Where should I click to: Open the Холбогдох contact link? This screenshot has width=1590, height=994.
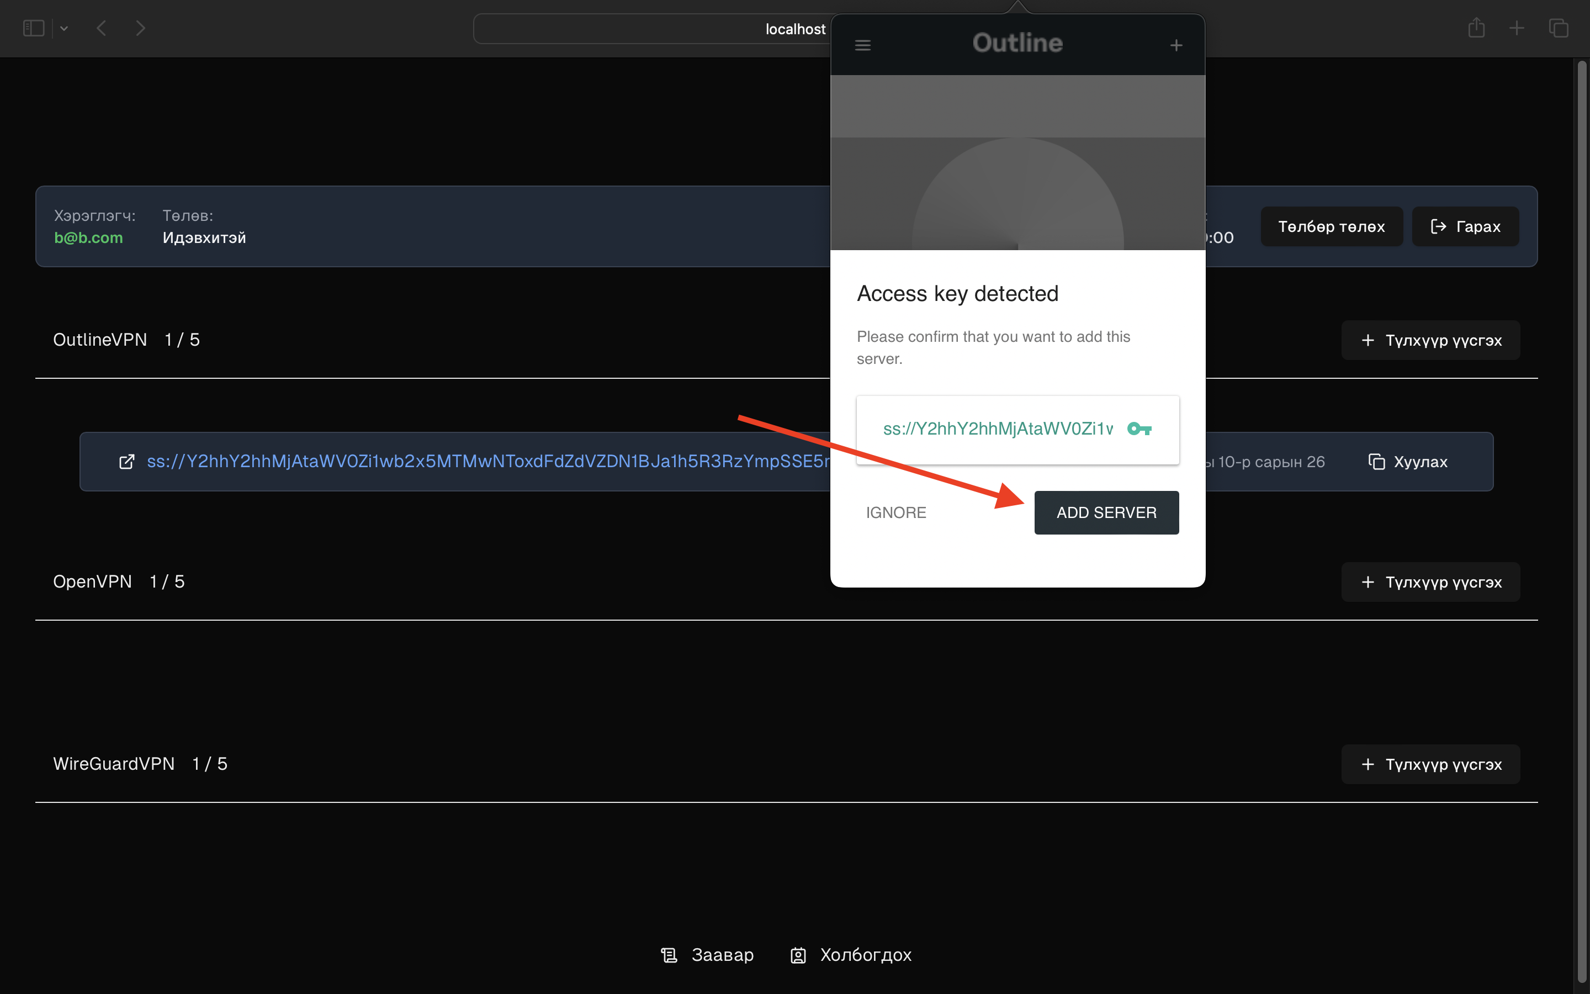click(x=851, y=955)
